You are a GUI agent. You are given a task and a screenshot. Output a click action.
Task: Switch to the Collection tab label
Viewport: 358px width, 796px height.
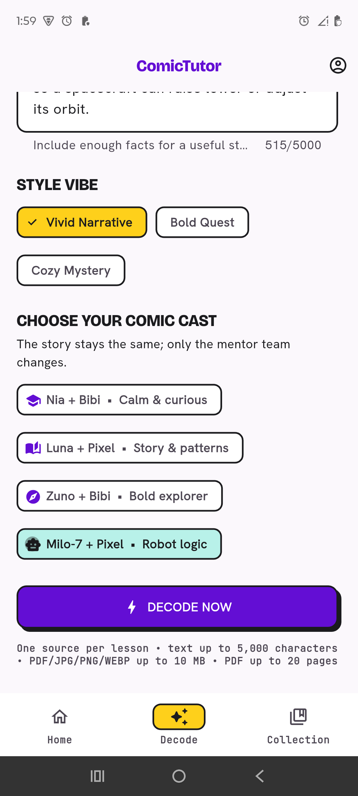point(298,740)
